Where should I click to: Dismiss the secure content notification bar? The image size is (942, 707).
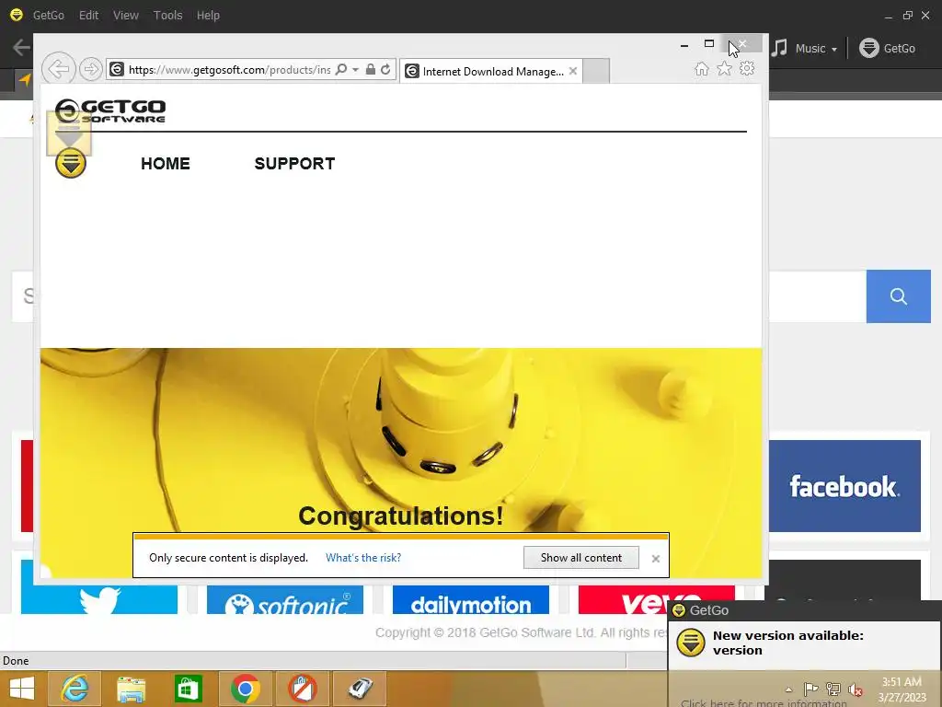point(655,559)
